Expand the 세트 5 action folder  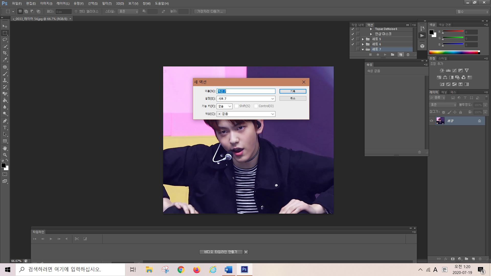coord(363,39)
